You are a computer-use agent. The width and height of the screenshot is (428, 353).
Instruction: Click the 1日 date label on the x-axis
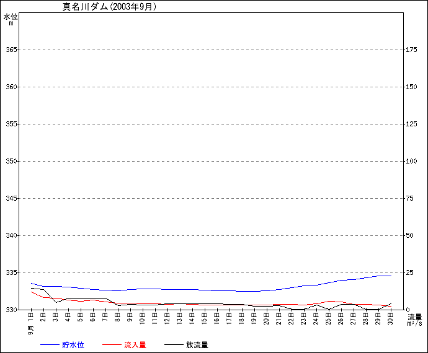[x=31, y=316]
